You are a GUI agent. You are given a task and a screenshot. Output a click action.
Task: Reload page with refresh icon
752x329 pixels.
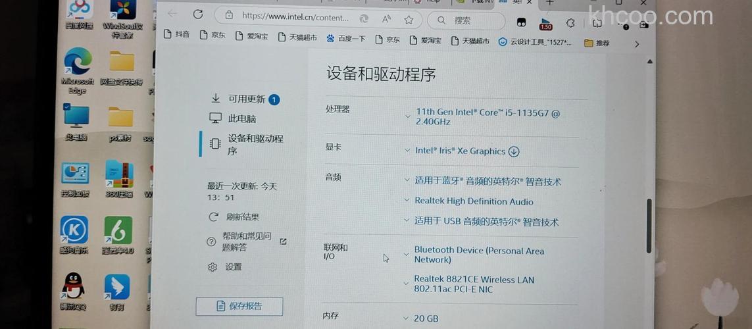point(198,14)
